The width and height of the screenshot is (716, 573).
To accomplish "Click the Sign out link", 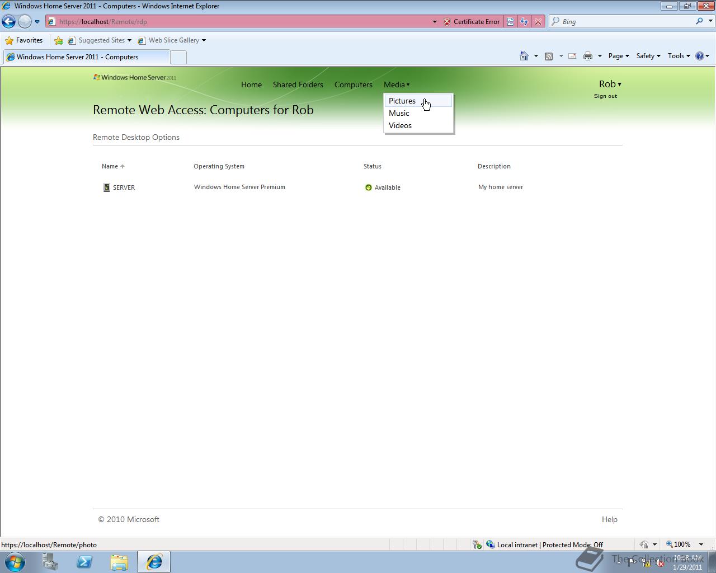I will tap(605, 96).
